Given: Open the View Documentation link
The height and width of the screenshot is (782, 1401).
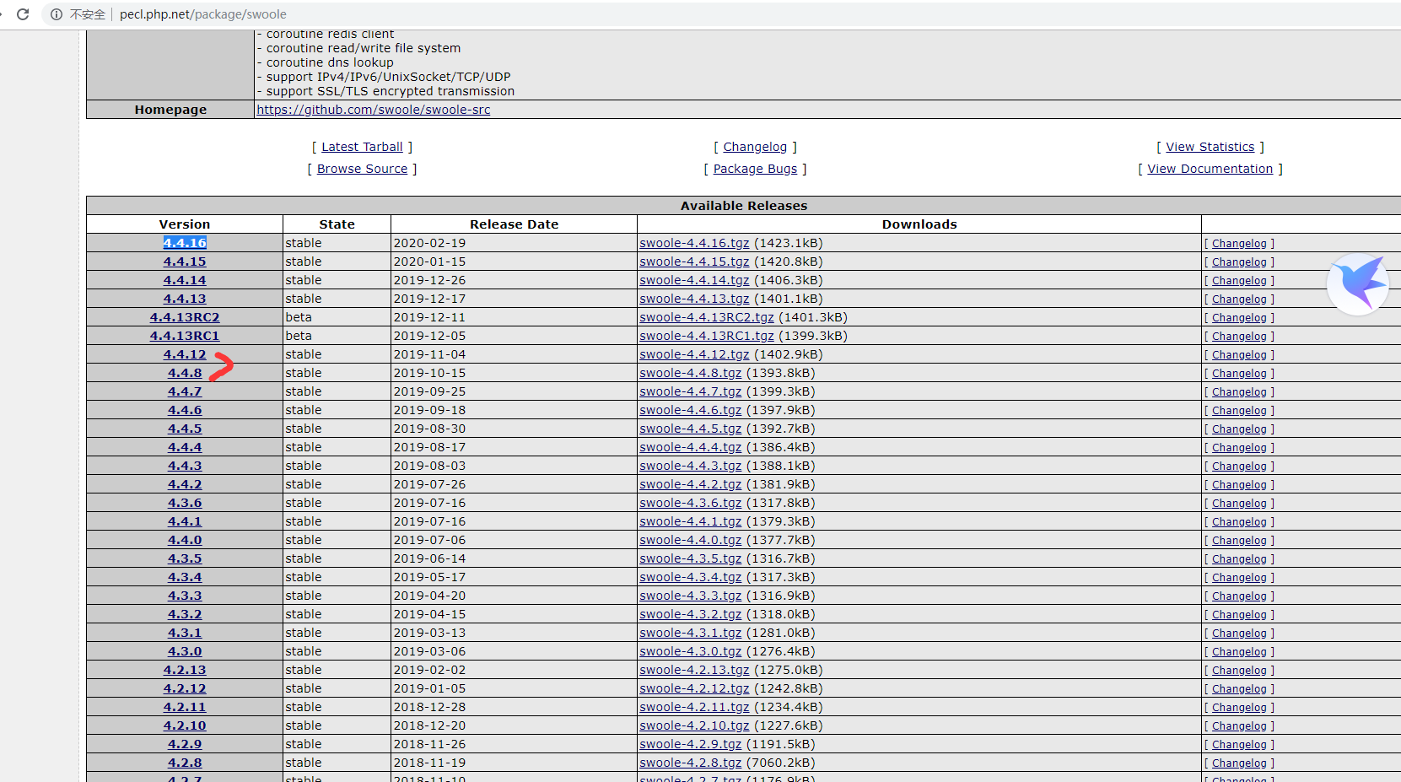Looking at the screenshot, I should (x=1210, y=169).
